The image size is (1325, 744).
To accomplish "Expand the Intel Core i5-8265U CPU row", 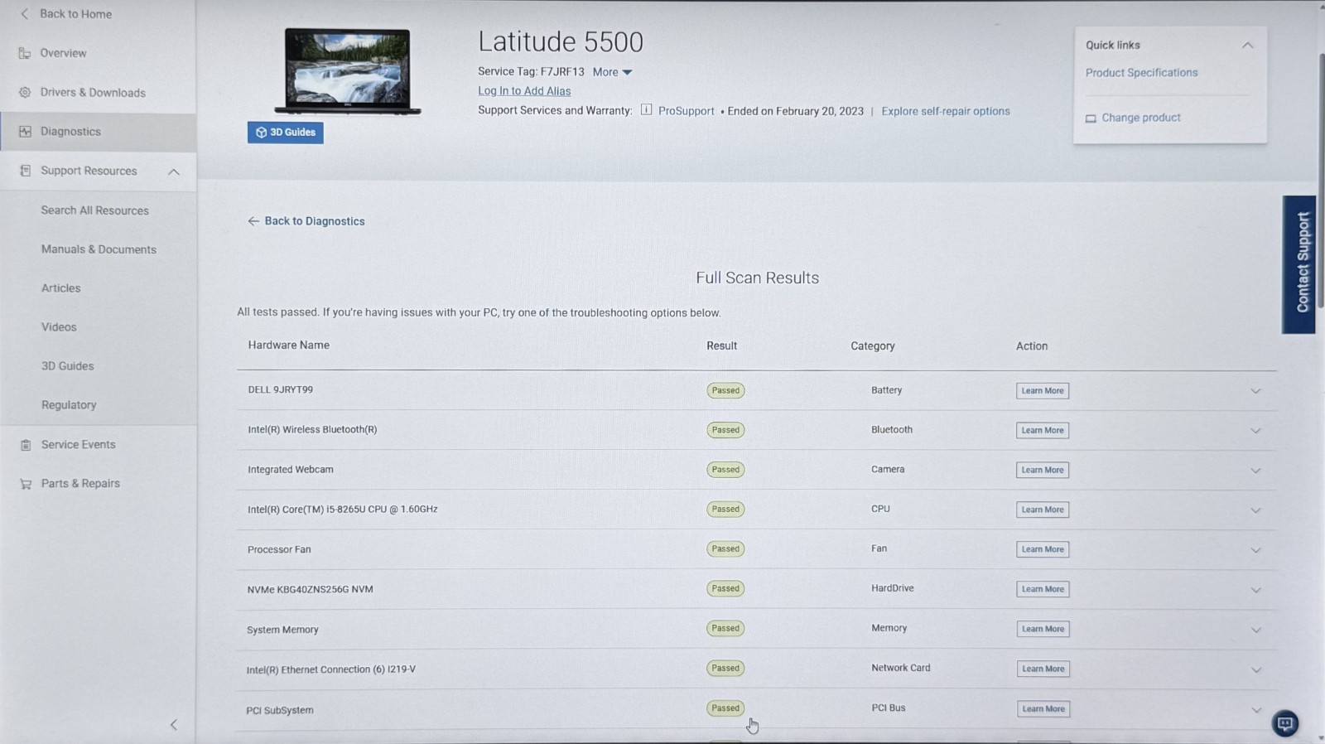I will (x=1255, y=510).
